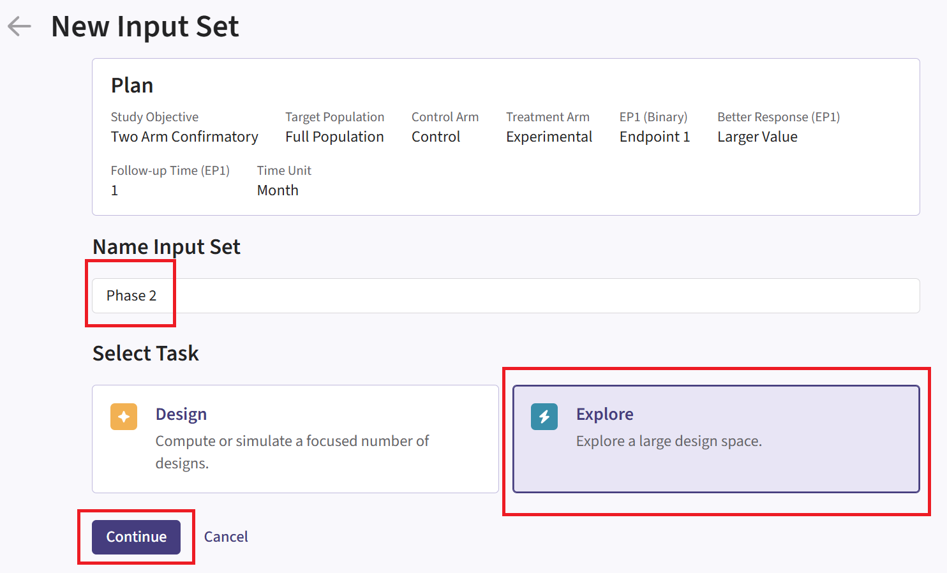Select the Design task card title

coord(181,414)
